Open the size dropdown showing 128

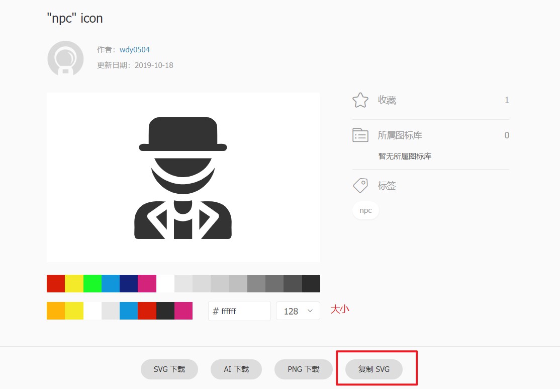298,311
